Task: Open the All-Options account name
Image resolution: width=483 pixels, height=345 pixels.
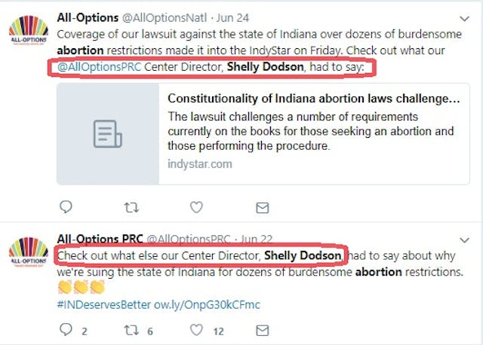Action: tap(86, 18)
